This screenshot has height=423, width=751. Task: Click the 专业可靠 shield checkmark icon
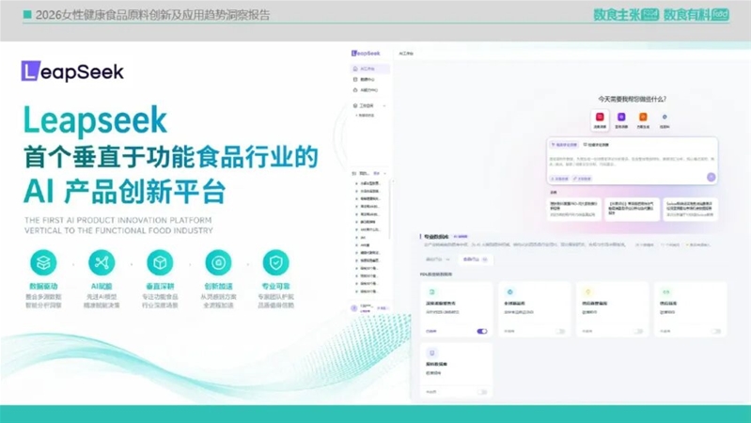[x=276, y=263]
